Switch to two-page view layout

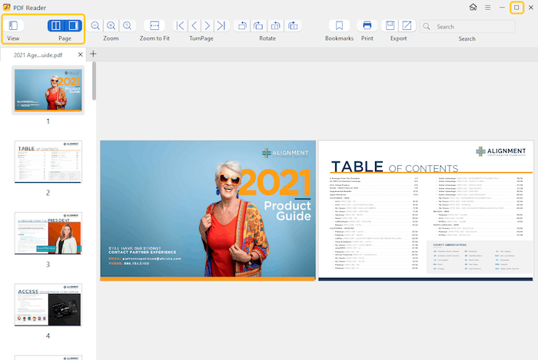(56, 25)
